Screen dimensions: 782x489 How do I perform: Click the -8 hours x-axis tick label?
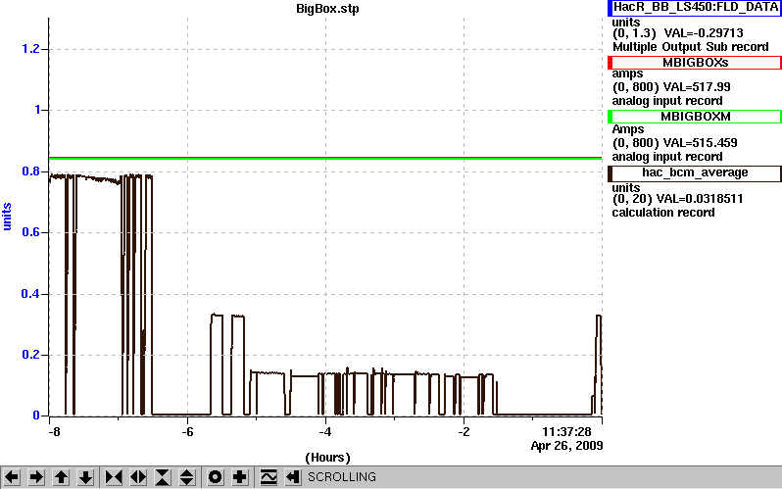tap(53, 431)
